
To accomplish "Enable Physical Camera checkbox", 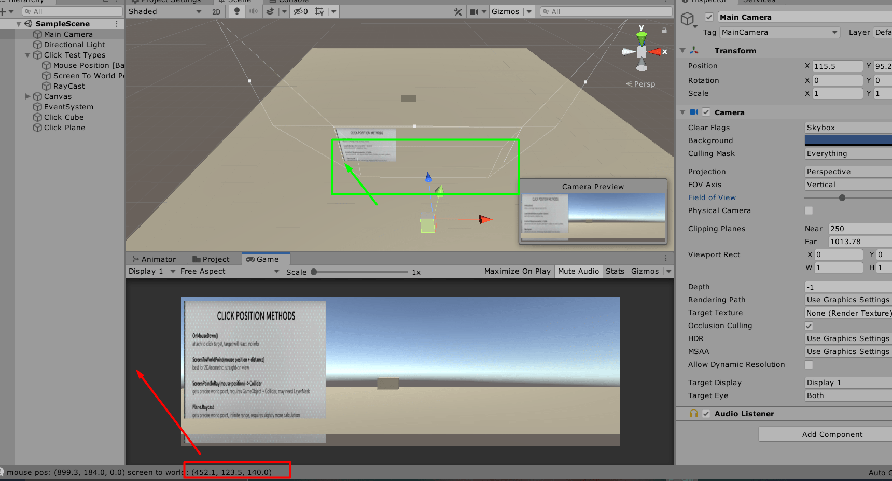I will point(809,210).
